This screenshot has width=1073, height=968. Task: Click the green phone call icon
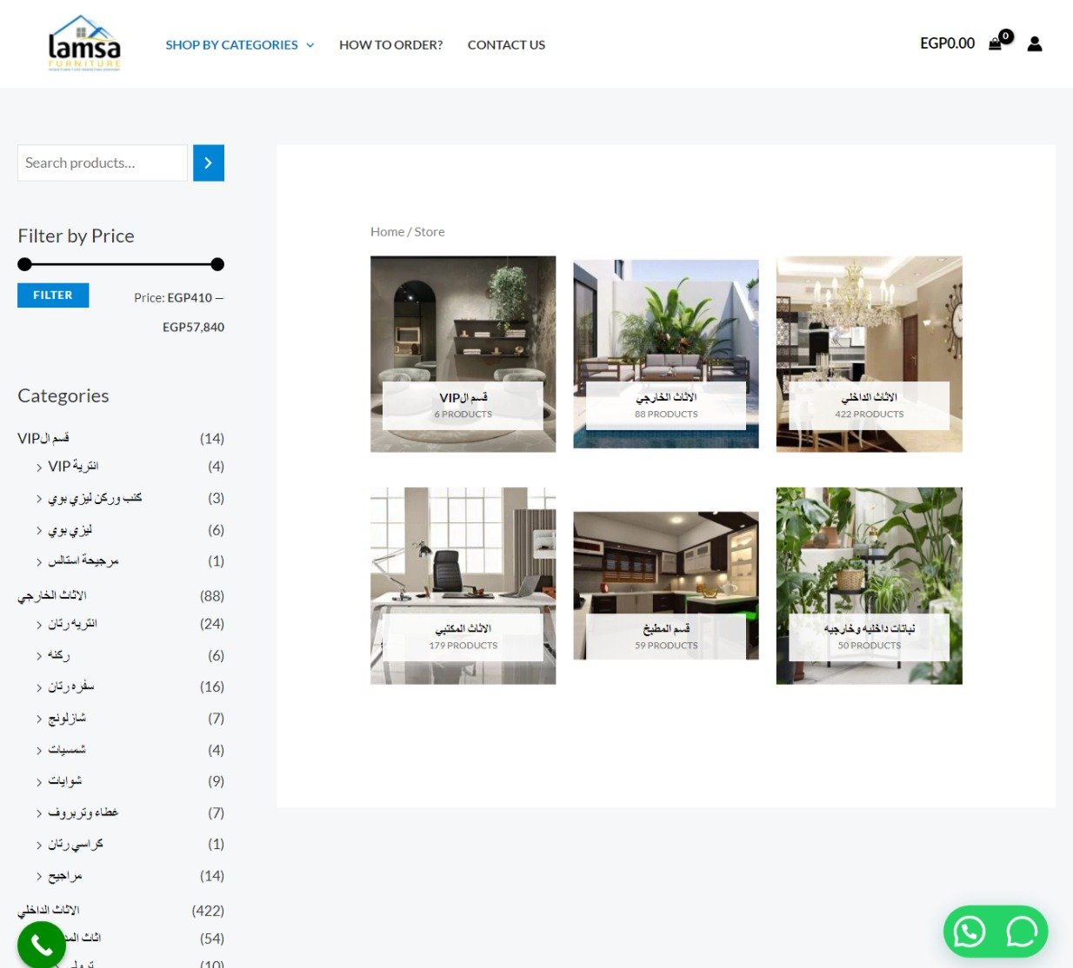[41, 945]
